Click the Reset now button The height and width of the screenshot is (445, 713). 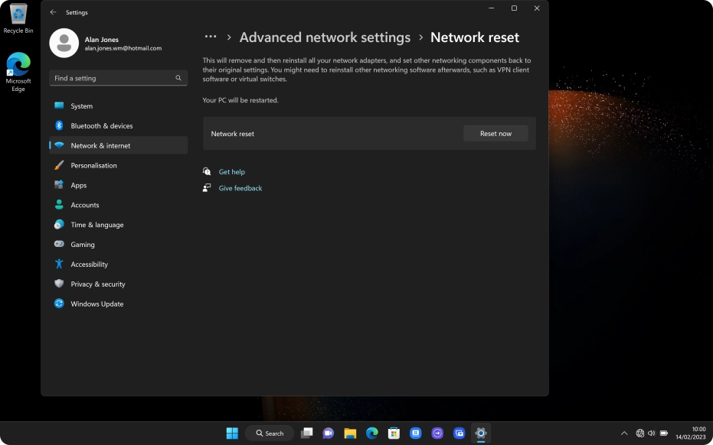click(496, 134)
